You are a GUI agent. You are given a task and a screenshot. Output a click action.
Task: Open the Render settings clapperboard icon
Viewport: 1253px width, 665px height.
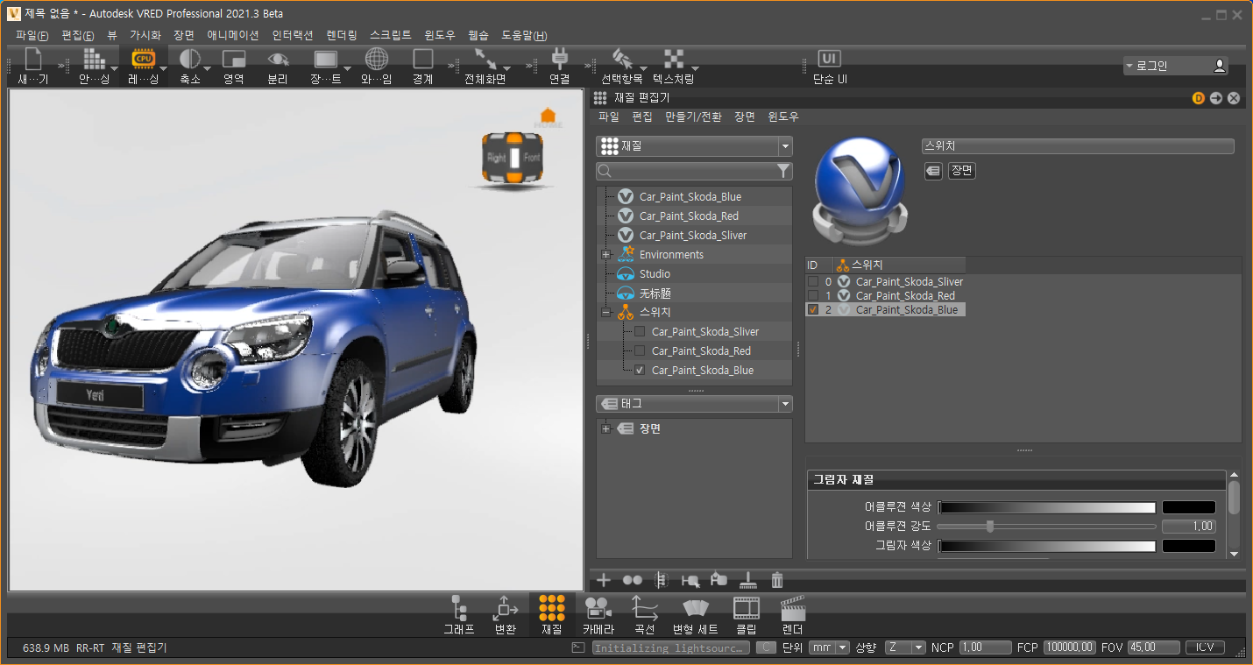pos(792,608)
